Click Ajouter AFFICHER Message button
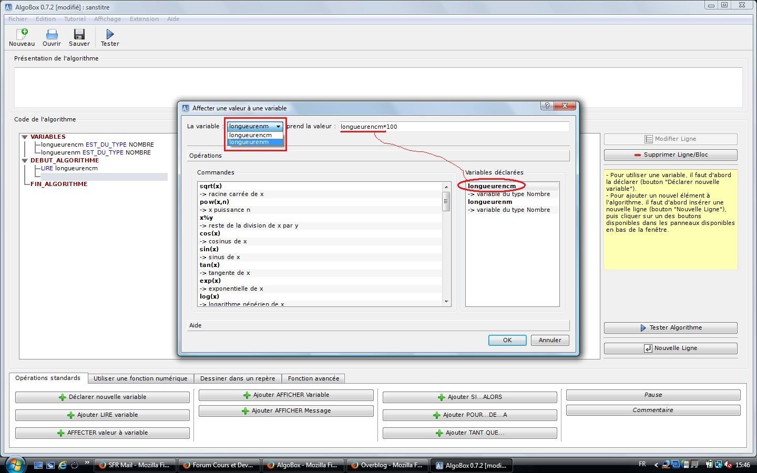Image resolution: width=757 pixels, height=473 pixels. click(x=286, y=411)
